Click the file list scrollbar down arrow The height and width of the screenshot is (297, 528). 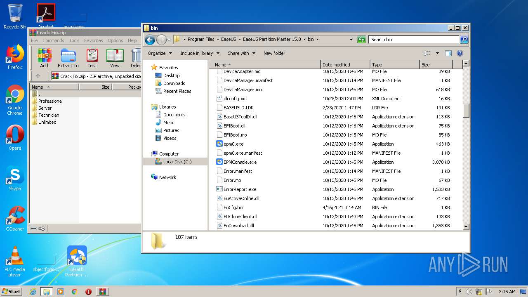[x=466, y=226]
